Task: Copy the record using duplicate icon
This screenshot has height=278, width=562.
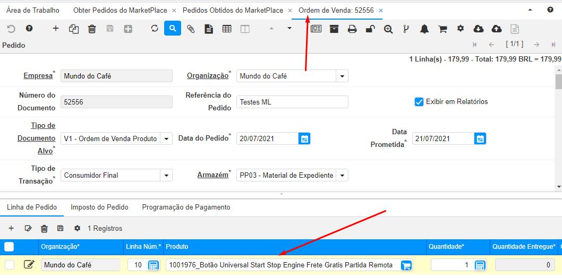Action: click(x=73, y=29)
